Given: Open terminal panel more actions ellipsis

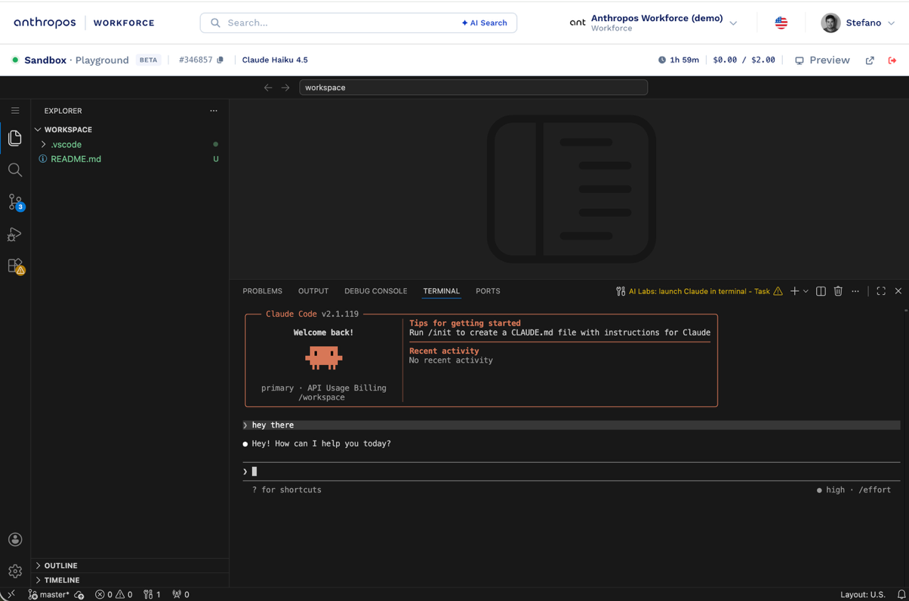Looking at the screenshot, I should 855,291.
